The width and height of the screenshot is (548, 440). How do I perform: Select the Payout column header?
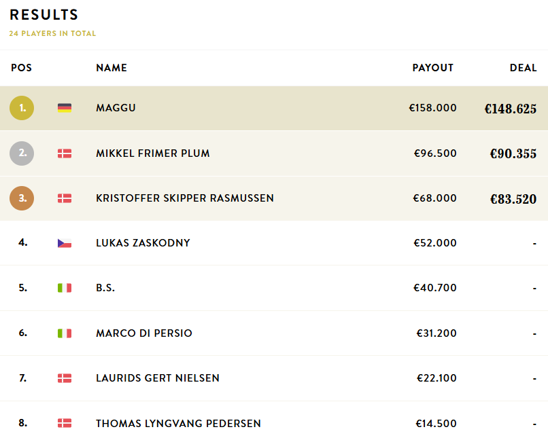(432, 68)
